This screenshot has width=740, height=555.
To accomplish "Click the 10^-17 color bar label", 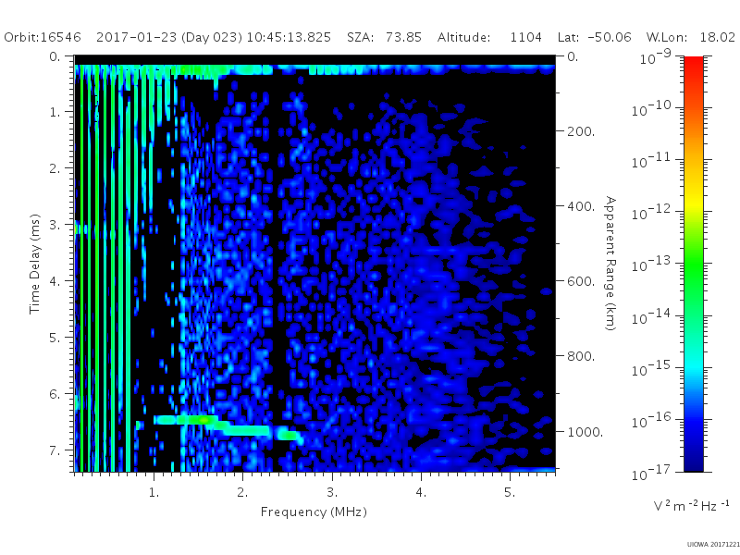I will [652, 473].
